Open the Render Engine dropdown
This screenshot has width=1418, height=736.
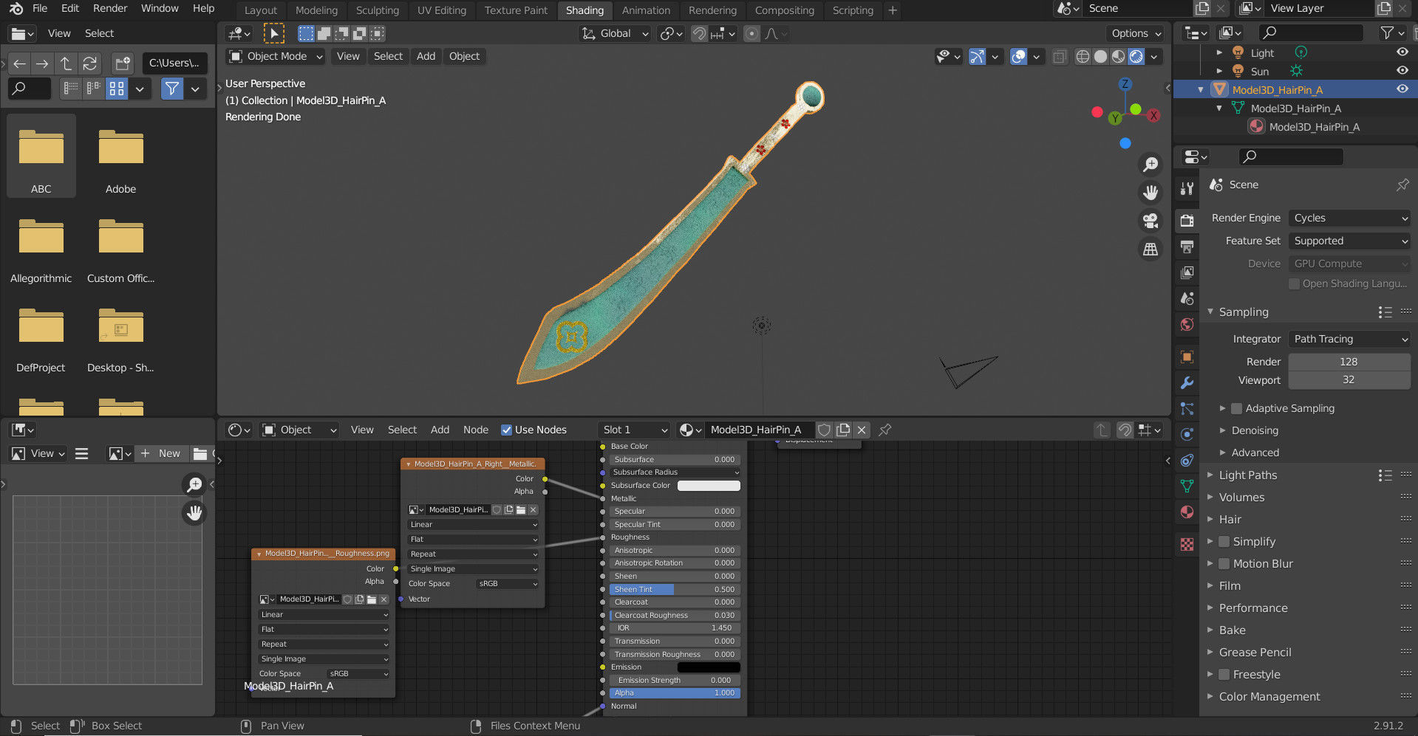tap(1349, 218)
